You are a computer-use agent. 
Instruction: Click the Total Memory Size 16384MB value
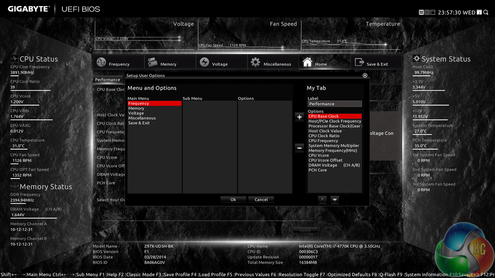tap(308, 262)
